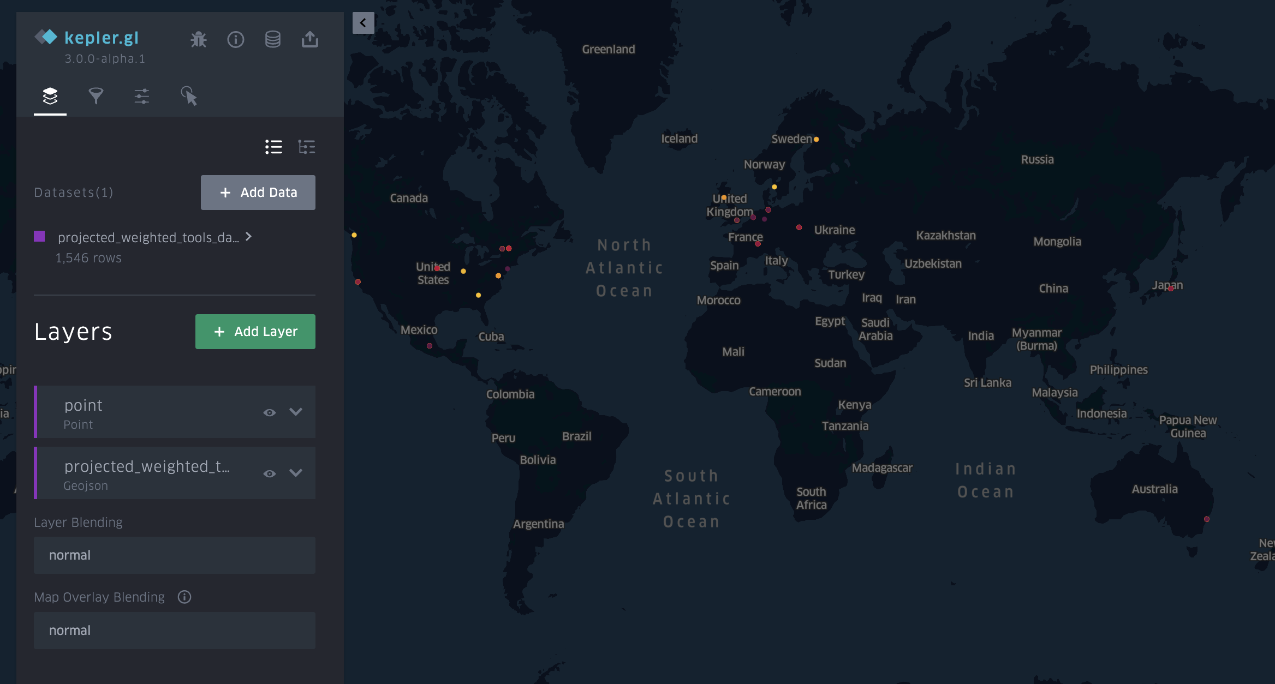Click the Add Layer button
Screen dimensions: 1275x684
pyautogui.click(x=255, y=332)
